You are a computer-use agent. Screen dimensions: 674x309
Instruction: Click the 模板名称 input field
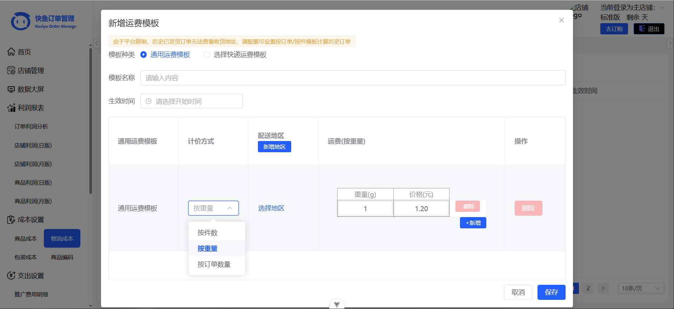pos(353,78)
